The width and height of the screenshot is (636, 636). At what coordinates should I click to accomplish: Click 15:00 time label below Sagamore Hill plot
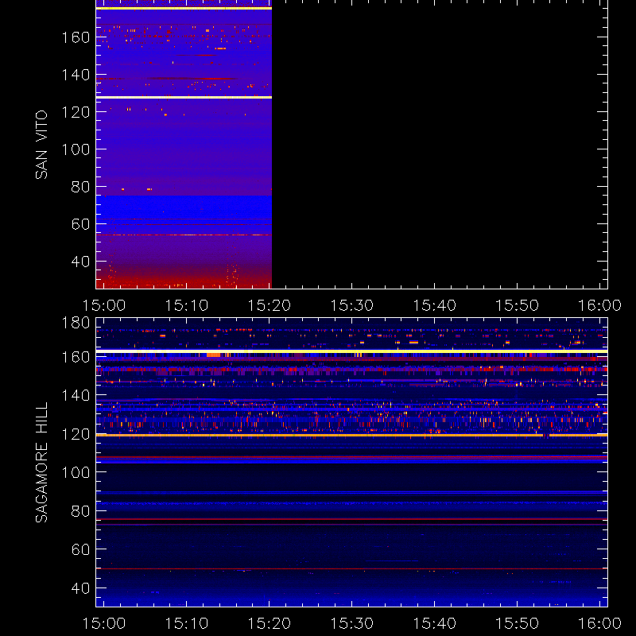pyautogui.click(x=104, y=623)
